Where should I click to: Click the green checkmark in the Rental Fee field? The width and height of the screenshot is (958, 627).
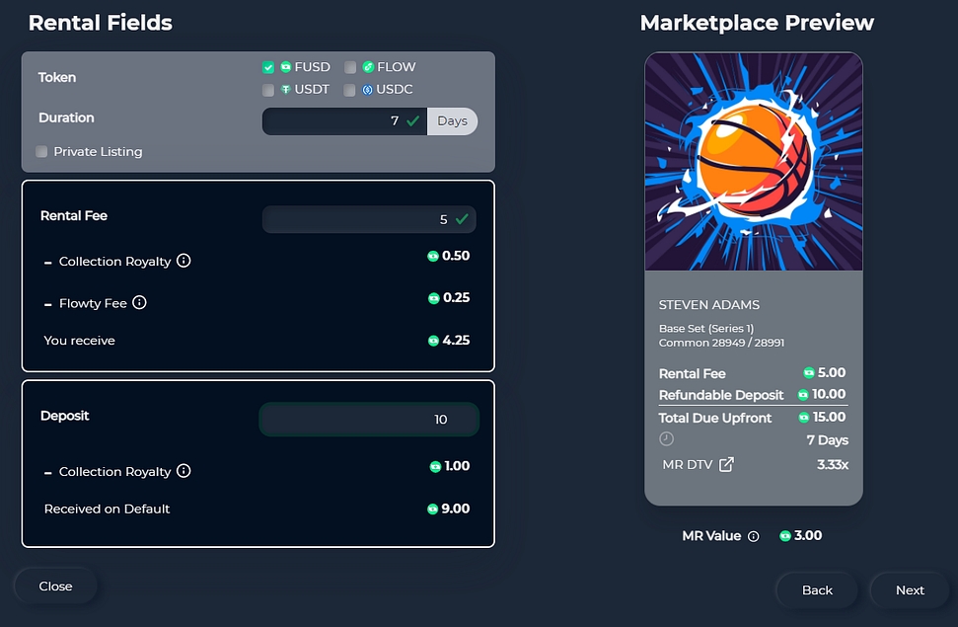coord(462,219)
